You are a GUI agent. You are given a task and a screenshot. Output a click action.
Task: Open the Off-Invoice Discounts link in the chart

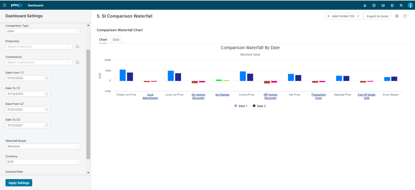pos(270,96)
